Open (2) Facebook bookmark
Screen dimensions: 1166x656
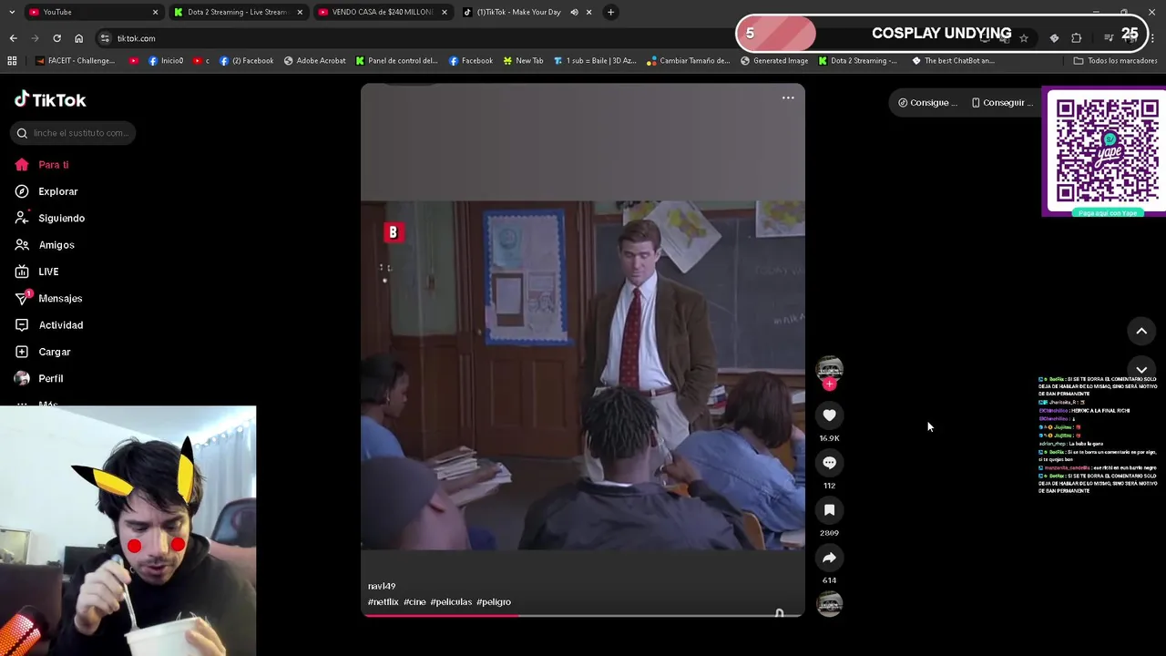247,61
